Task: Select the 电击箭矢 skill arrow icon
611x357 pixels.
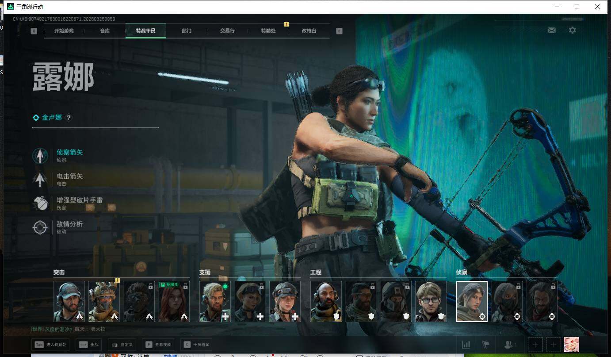Action: click(40, 179)
